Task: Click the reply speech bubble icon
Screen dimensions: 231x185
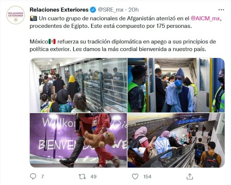Action: (x=33, y=176)
